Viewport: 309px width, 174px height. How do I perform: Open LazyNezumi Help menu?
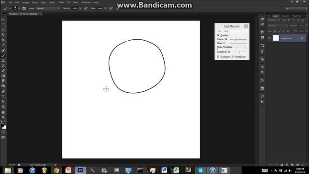(226, 31)
